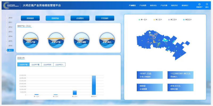Select year 2013 on the timeline
213x106 pixels.
click(10, 32)
